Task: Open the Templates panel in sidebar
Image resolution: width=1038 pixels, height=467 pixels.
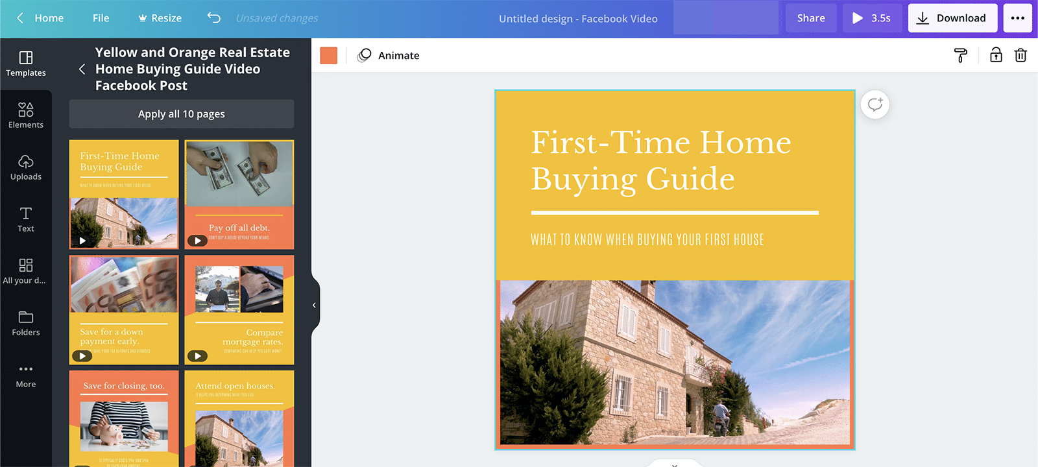Action: pyautogui.click(x=26, y=64)
